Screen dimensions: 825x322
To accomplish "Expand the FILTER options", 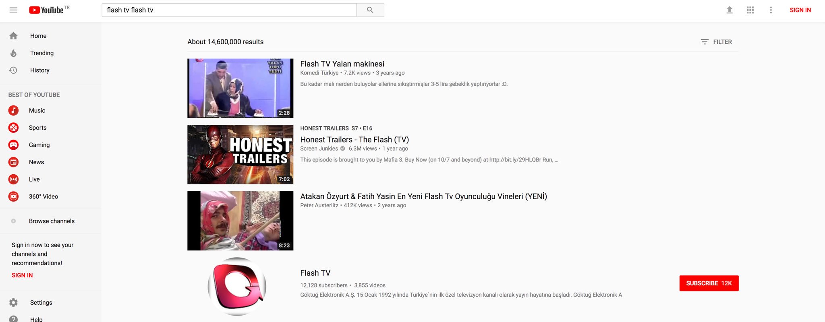I will [717, 42].
